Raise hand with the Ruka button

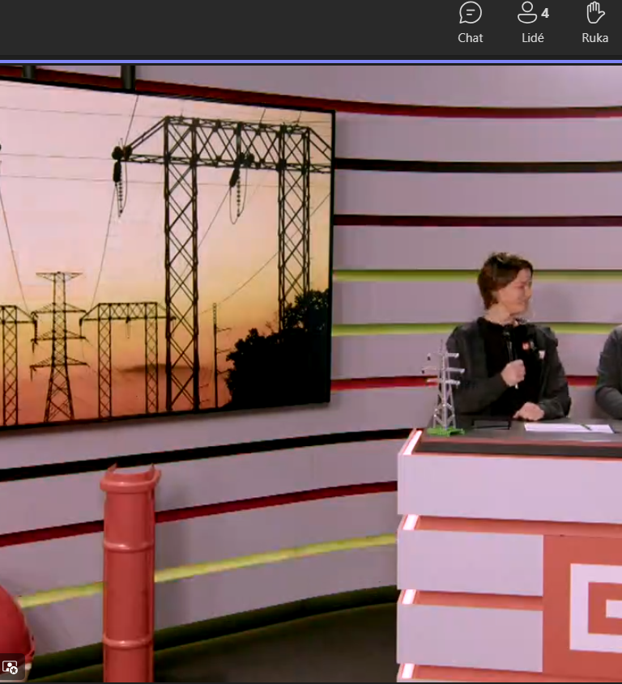595,23
